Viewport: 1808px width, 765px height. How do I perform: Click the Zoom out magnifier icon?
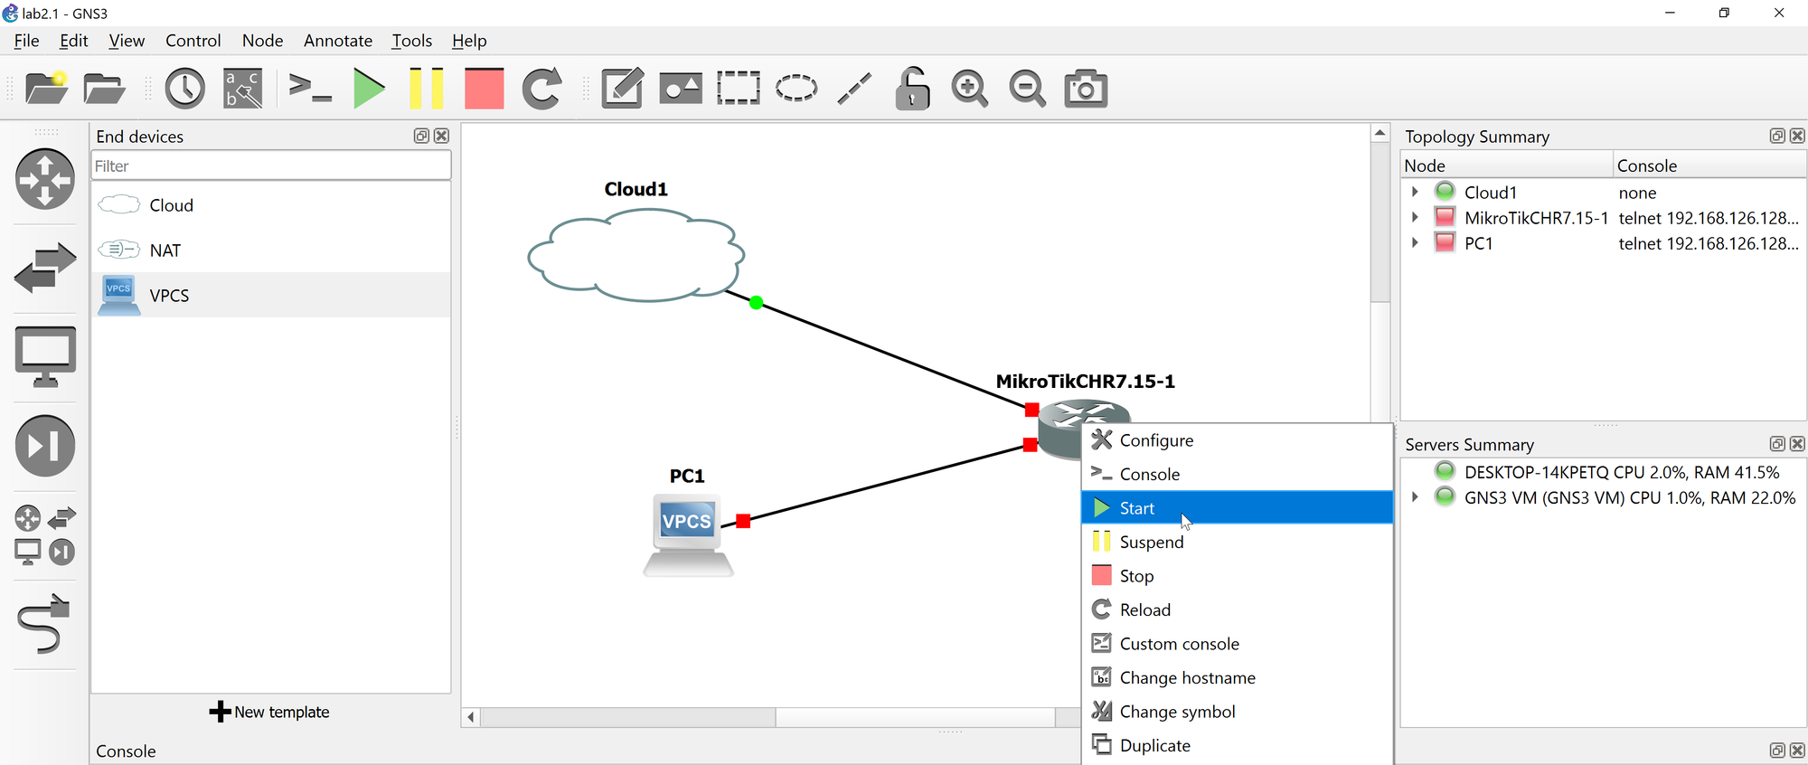pyautogui.click(x=1028, y=89)
